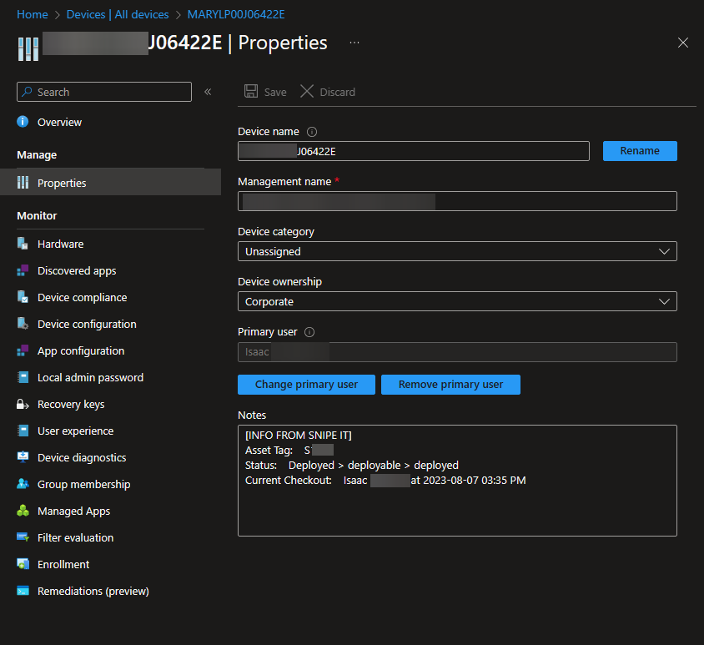
Task: Collapse the left sidebar navigation
Action: 208,92
